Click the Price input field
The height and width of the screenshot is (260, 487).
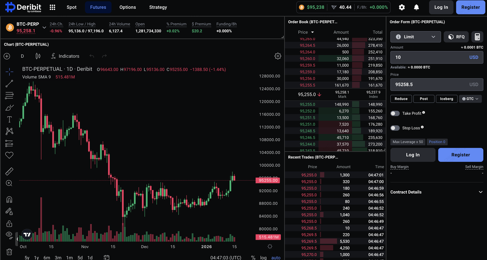point(430,84)
